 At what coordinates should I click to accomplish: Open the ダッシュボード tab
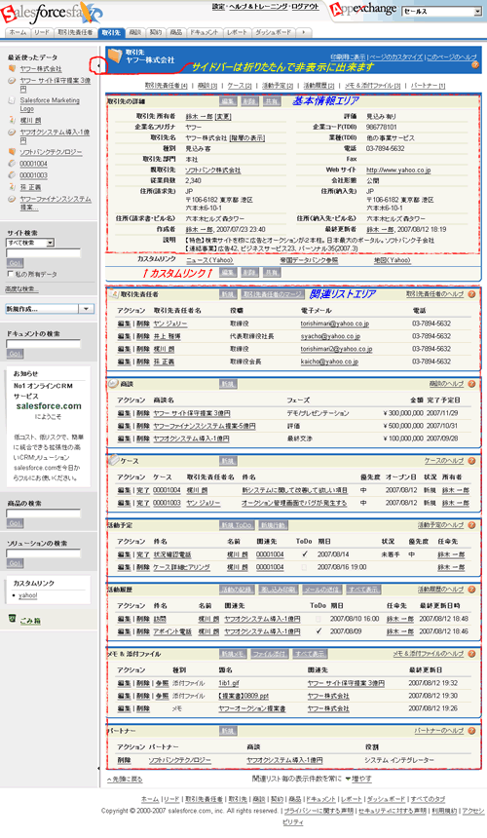pyautogui.click(x=274, y=32)
